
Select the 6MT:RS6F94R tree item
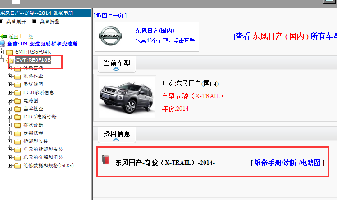coord(33,52)
